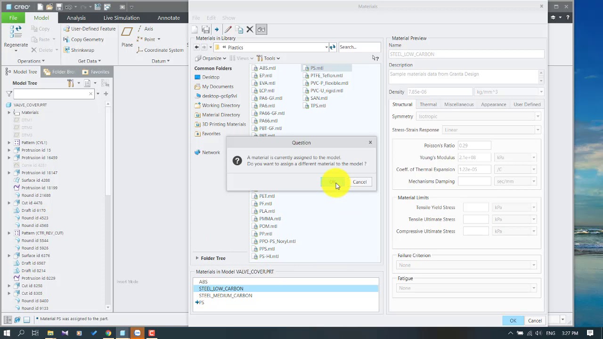Click the copy material icon in Materials toolbar
The height and width of the screenshot is (339, 603).
239,30
